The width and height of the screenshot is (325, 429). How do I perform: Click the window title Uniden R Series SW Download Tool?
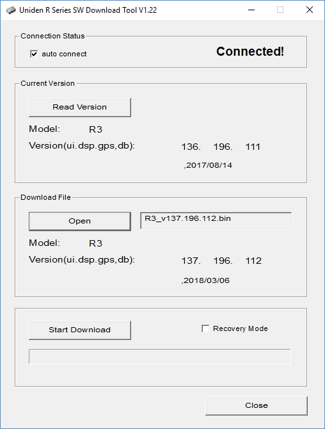[x=88, y=10]
